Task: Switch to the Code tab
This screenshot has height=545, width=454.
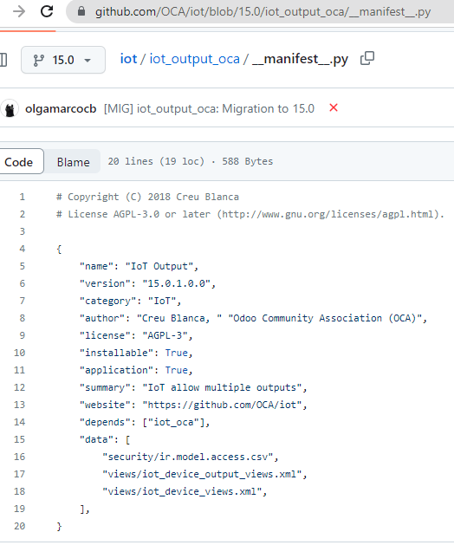Action: 19,162
